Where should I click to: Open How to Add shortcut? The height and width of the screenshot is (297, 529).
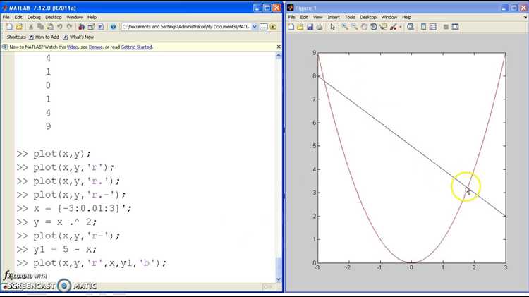44,37
